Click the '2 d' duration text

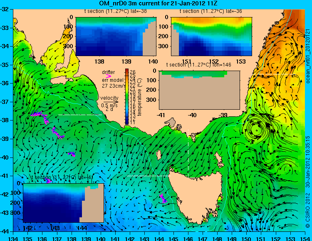[109, 109]
